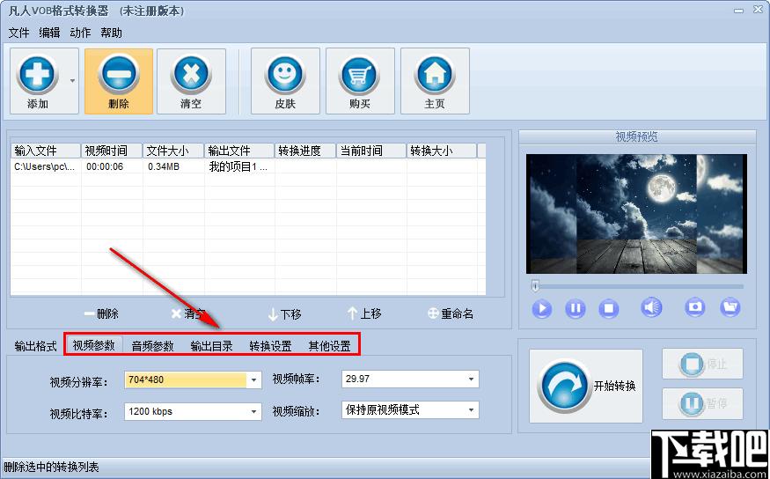The height and width of the screenshot is (479, 770).
Task: Click the 开始转换 start conversion button
Action: (x=586, y=387)
